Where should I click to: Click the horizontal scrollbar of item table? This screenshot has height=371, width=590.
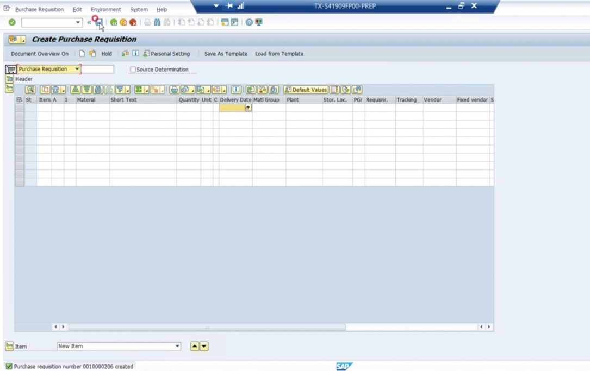click(207, 327)
